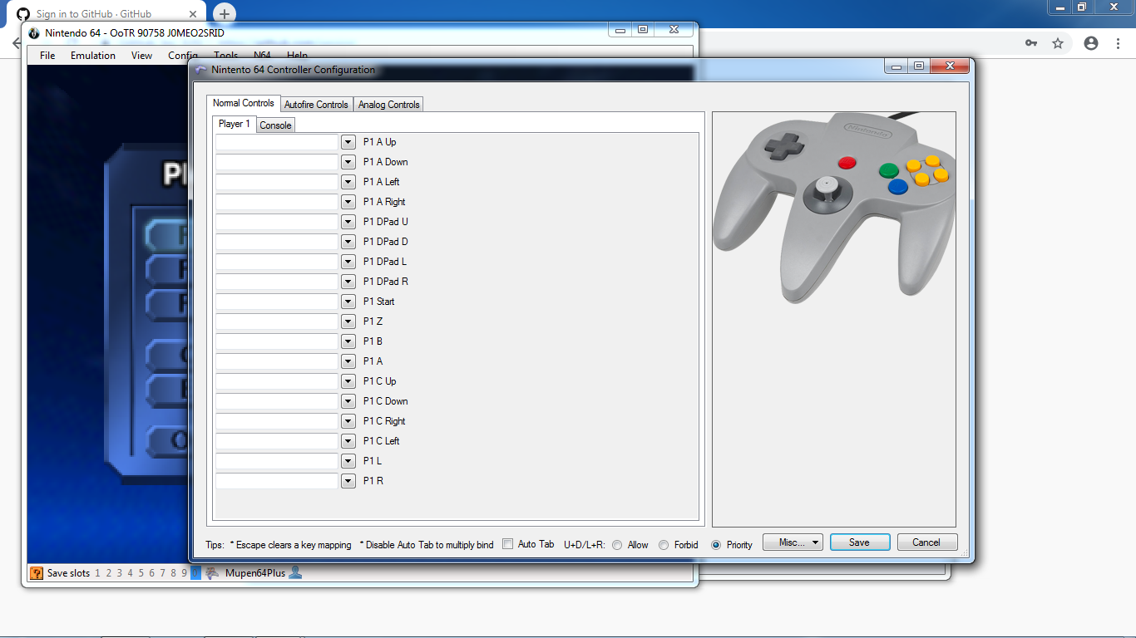Select save slot 9 in status bar
This screenshot has height=638, width=1136.
[184, 573]
